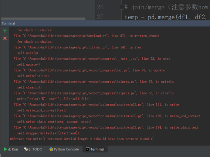Screen dimensions: 210x157
Task: Open the 6: TODO tool window tab
Action: [x=33, y=149]
